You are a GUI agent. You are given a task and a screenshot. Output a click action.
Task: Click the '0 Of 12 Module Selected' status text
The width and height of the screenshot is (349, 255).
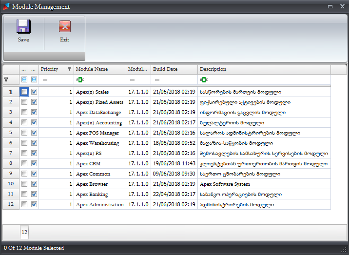click(34, 248)
